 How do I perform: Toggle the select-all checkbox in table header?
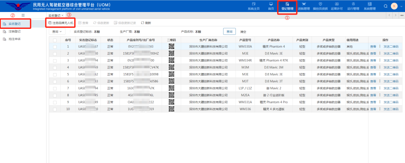tap(55, 40)
